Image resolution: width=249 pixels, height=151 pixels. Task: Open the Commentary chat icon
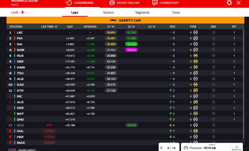coord(155,3)
